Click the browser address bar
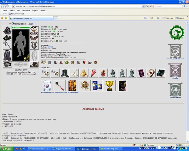 [x=77, y=6]
